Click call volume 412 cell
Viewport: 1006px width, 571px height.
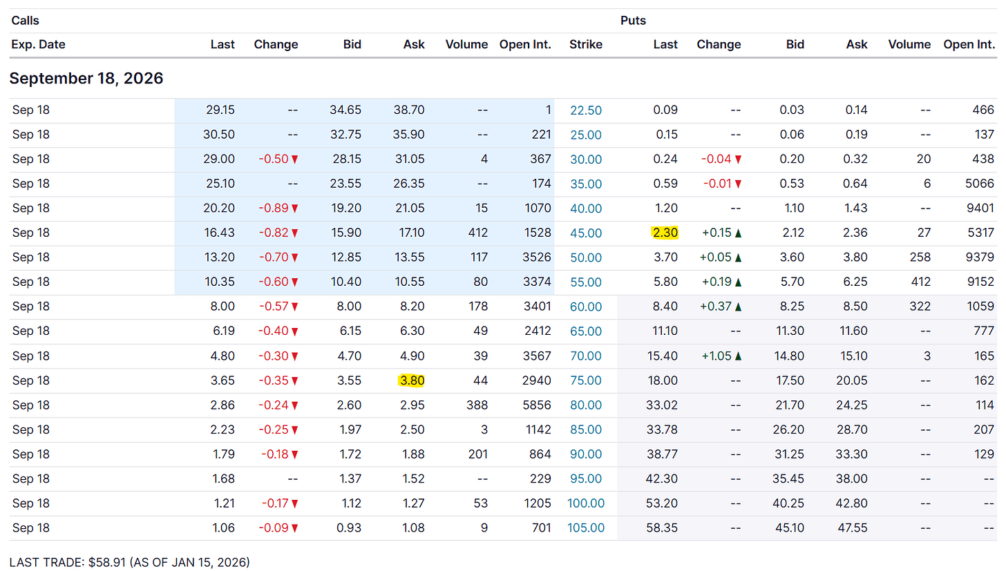tap(477, 233)
